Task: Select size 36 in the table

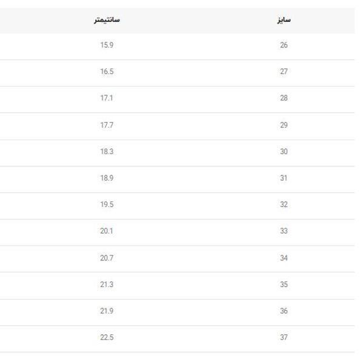Action: [x=283, y=311]
